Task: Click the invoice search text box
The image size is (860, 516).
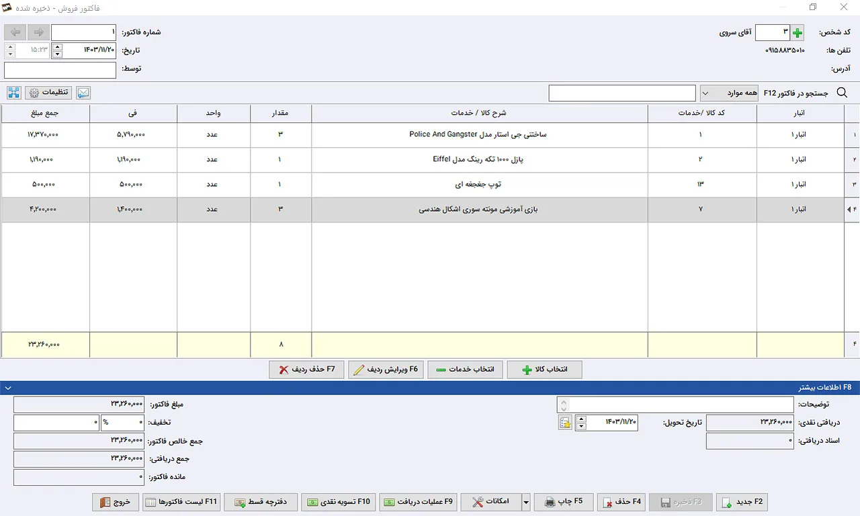Action: pyautogui.click(x=622, y=93)
